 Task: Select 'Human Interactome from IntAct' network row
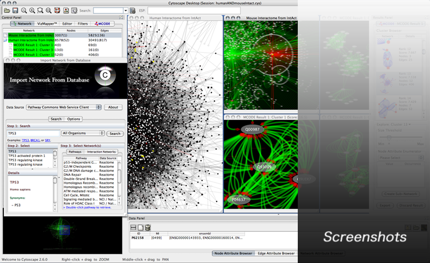pyautogui.click(x=62, y=40)
